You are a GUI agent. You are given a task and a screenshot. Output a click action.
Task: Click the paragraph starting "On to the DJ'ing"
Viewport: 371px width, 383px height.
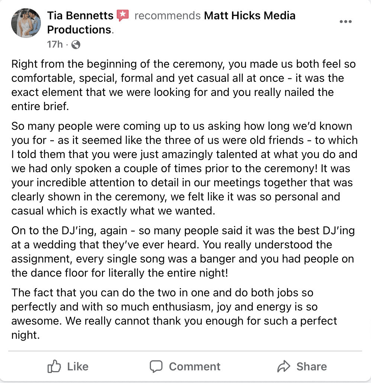click(x=178, y=252)
